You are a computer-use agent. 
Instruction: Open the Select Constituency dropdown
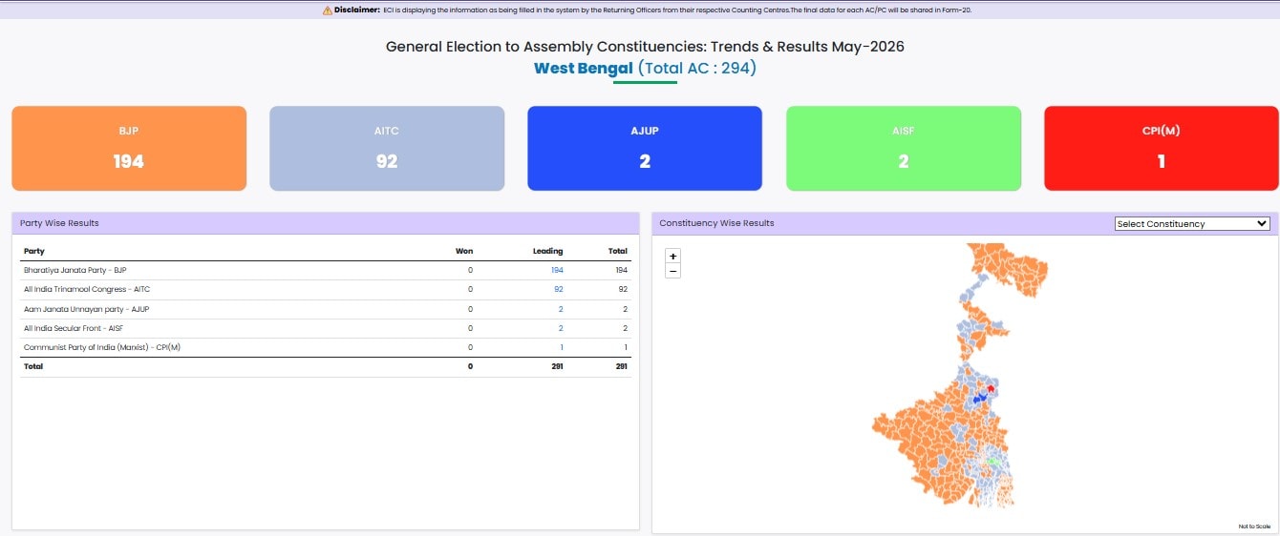[1192, 223]
